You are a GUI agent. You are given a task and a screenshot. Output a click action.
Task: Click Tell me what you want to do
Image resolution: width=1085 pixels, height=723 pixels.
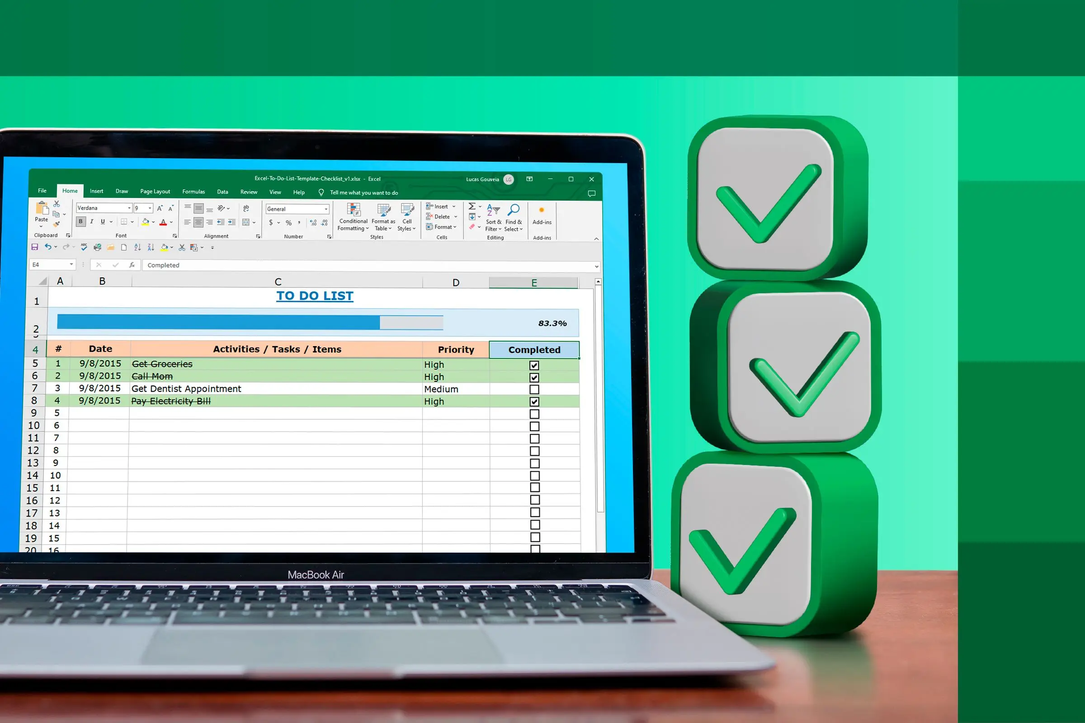pyautogui.click(x=364, y=192)
